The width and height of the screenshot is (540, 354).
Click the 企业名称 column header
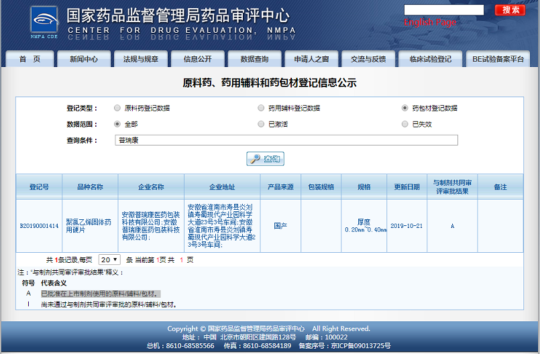pyautogui.click(x=151, y=187)
